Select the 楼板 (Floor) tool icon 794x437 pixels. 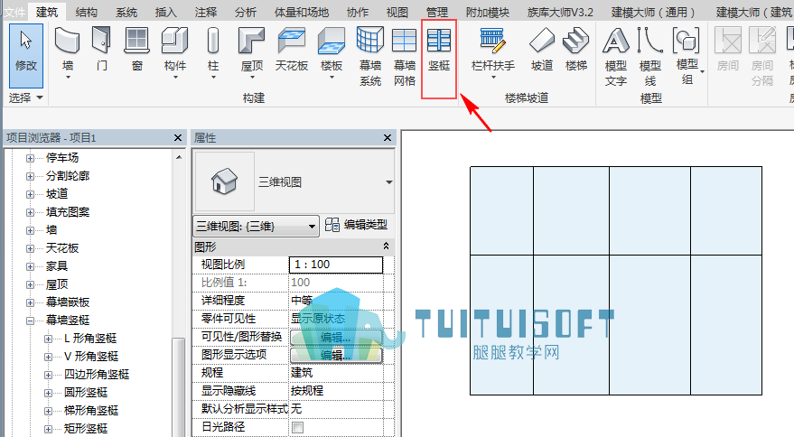[x=332, y=42]
